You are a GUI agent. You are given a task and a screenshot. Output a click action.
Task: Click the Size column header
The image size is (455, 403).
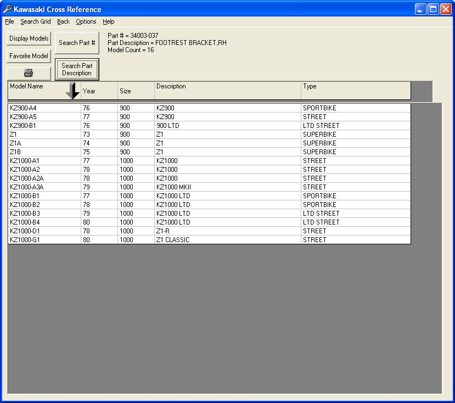(136, 91)
